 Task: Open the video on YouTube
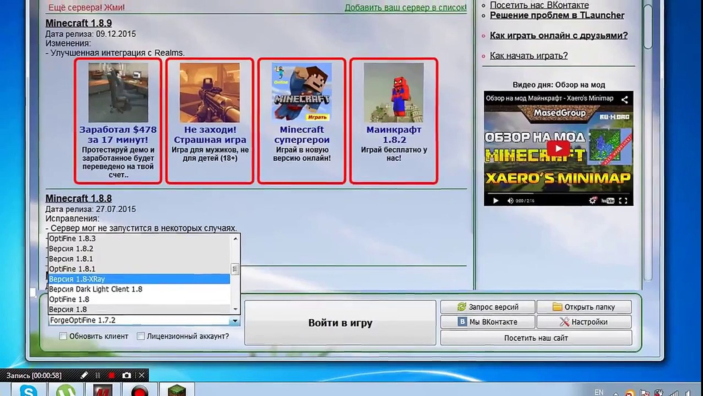click(608, 201)
